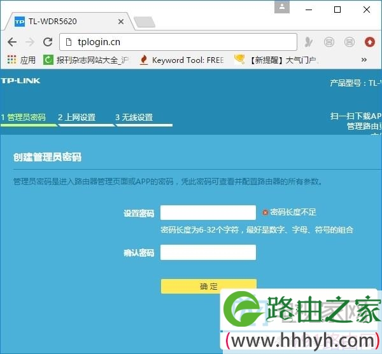Viewport: 382px width, 354px height.
Task: Click the red error icon beside 密码长度不足
Action: coord(265,212)
